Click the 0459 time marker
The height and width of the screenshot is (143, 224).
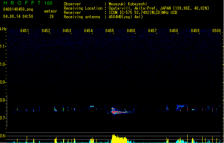pos(195,31)
